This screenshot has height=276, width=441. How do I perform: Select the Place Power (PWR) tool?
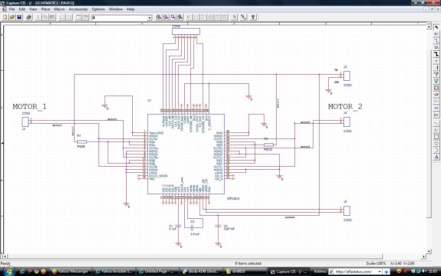[436, 74]
